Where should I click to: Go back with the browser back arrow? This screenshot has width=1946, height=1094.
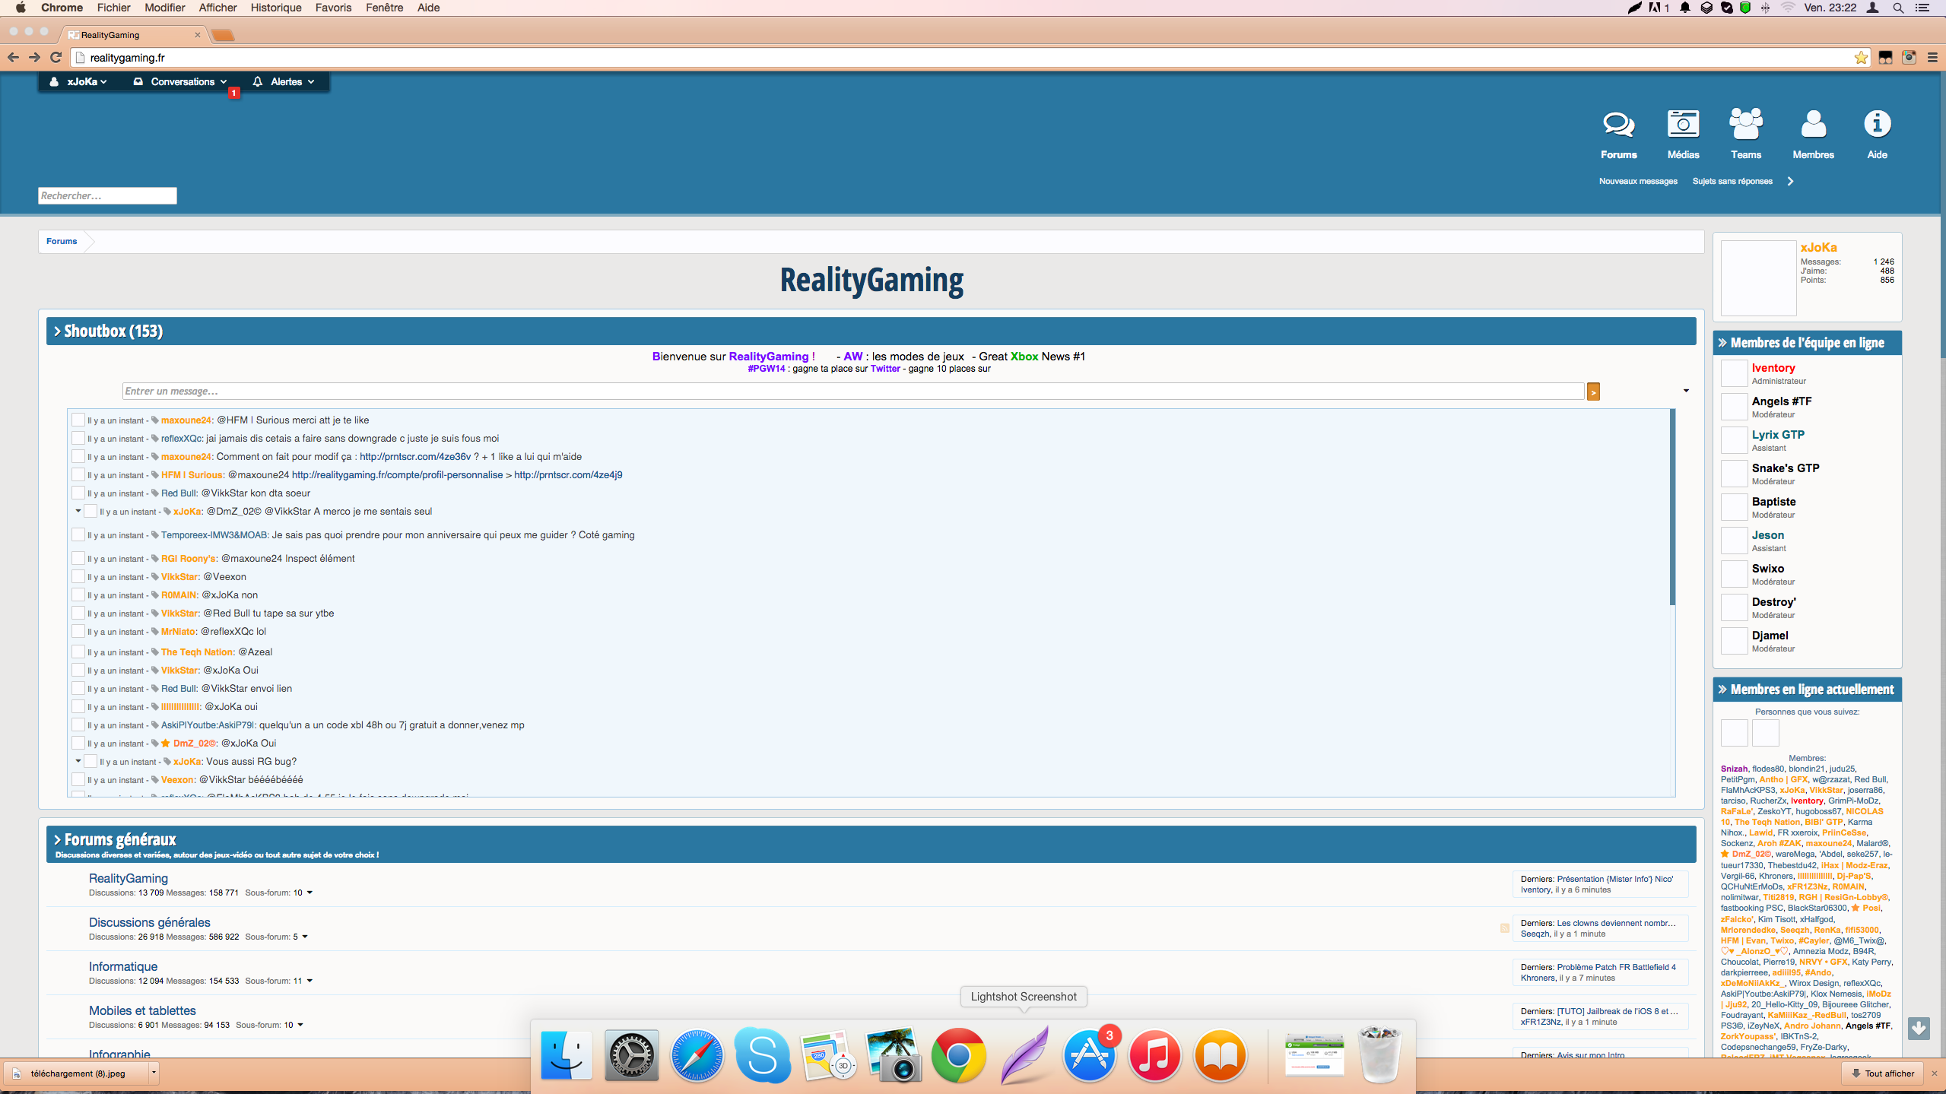point(13,57)
